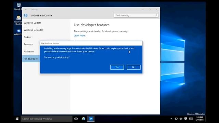Close the Settings window
The height and width of the screenshot is (123, 219).
(x=157, y=10)
